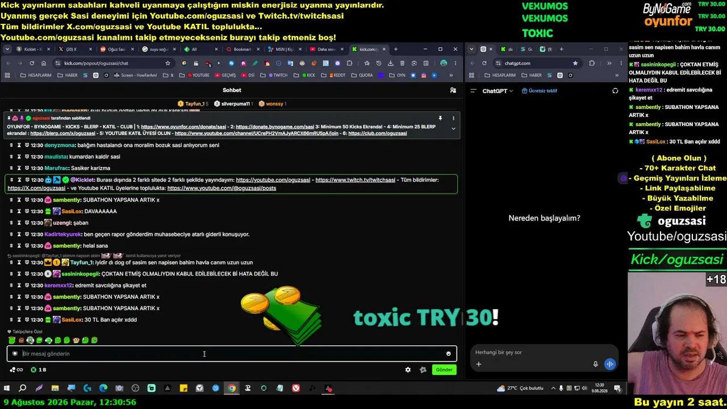Reload the kick.com chat page
This screenshot has width=727, height=409.
click(x=32, y=63)
